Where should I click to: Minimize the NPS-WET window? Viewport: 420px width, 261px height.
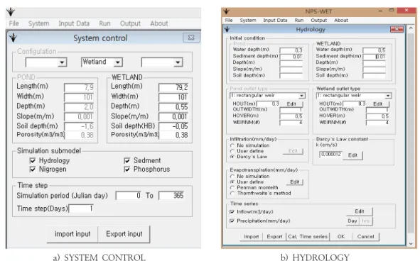(381, 11)
